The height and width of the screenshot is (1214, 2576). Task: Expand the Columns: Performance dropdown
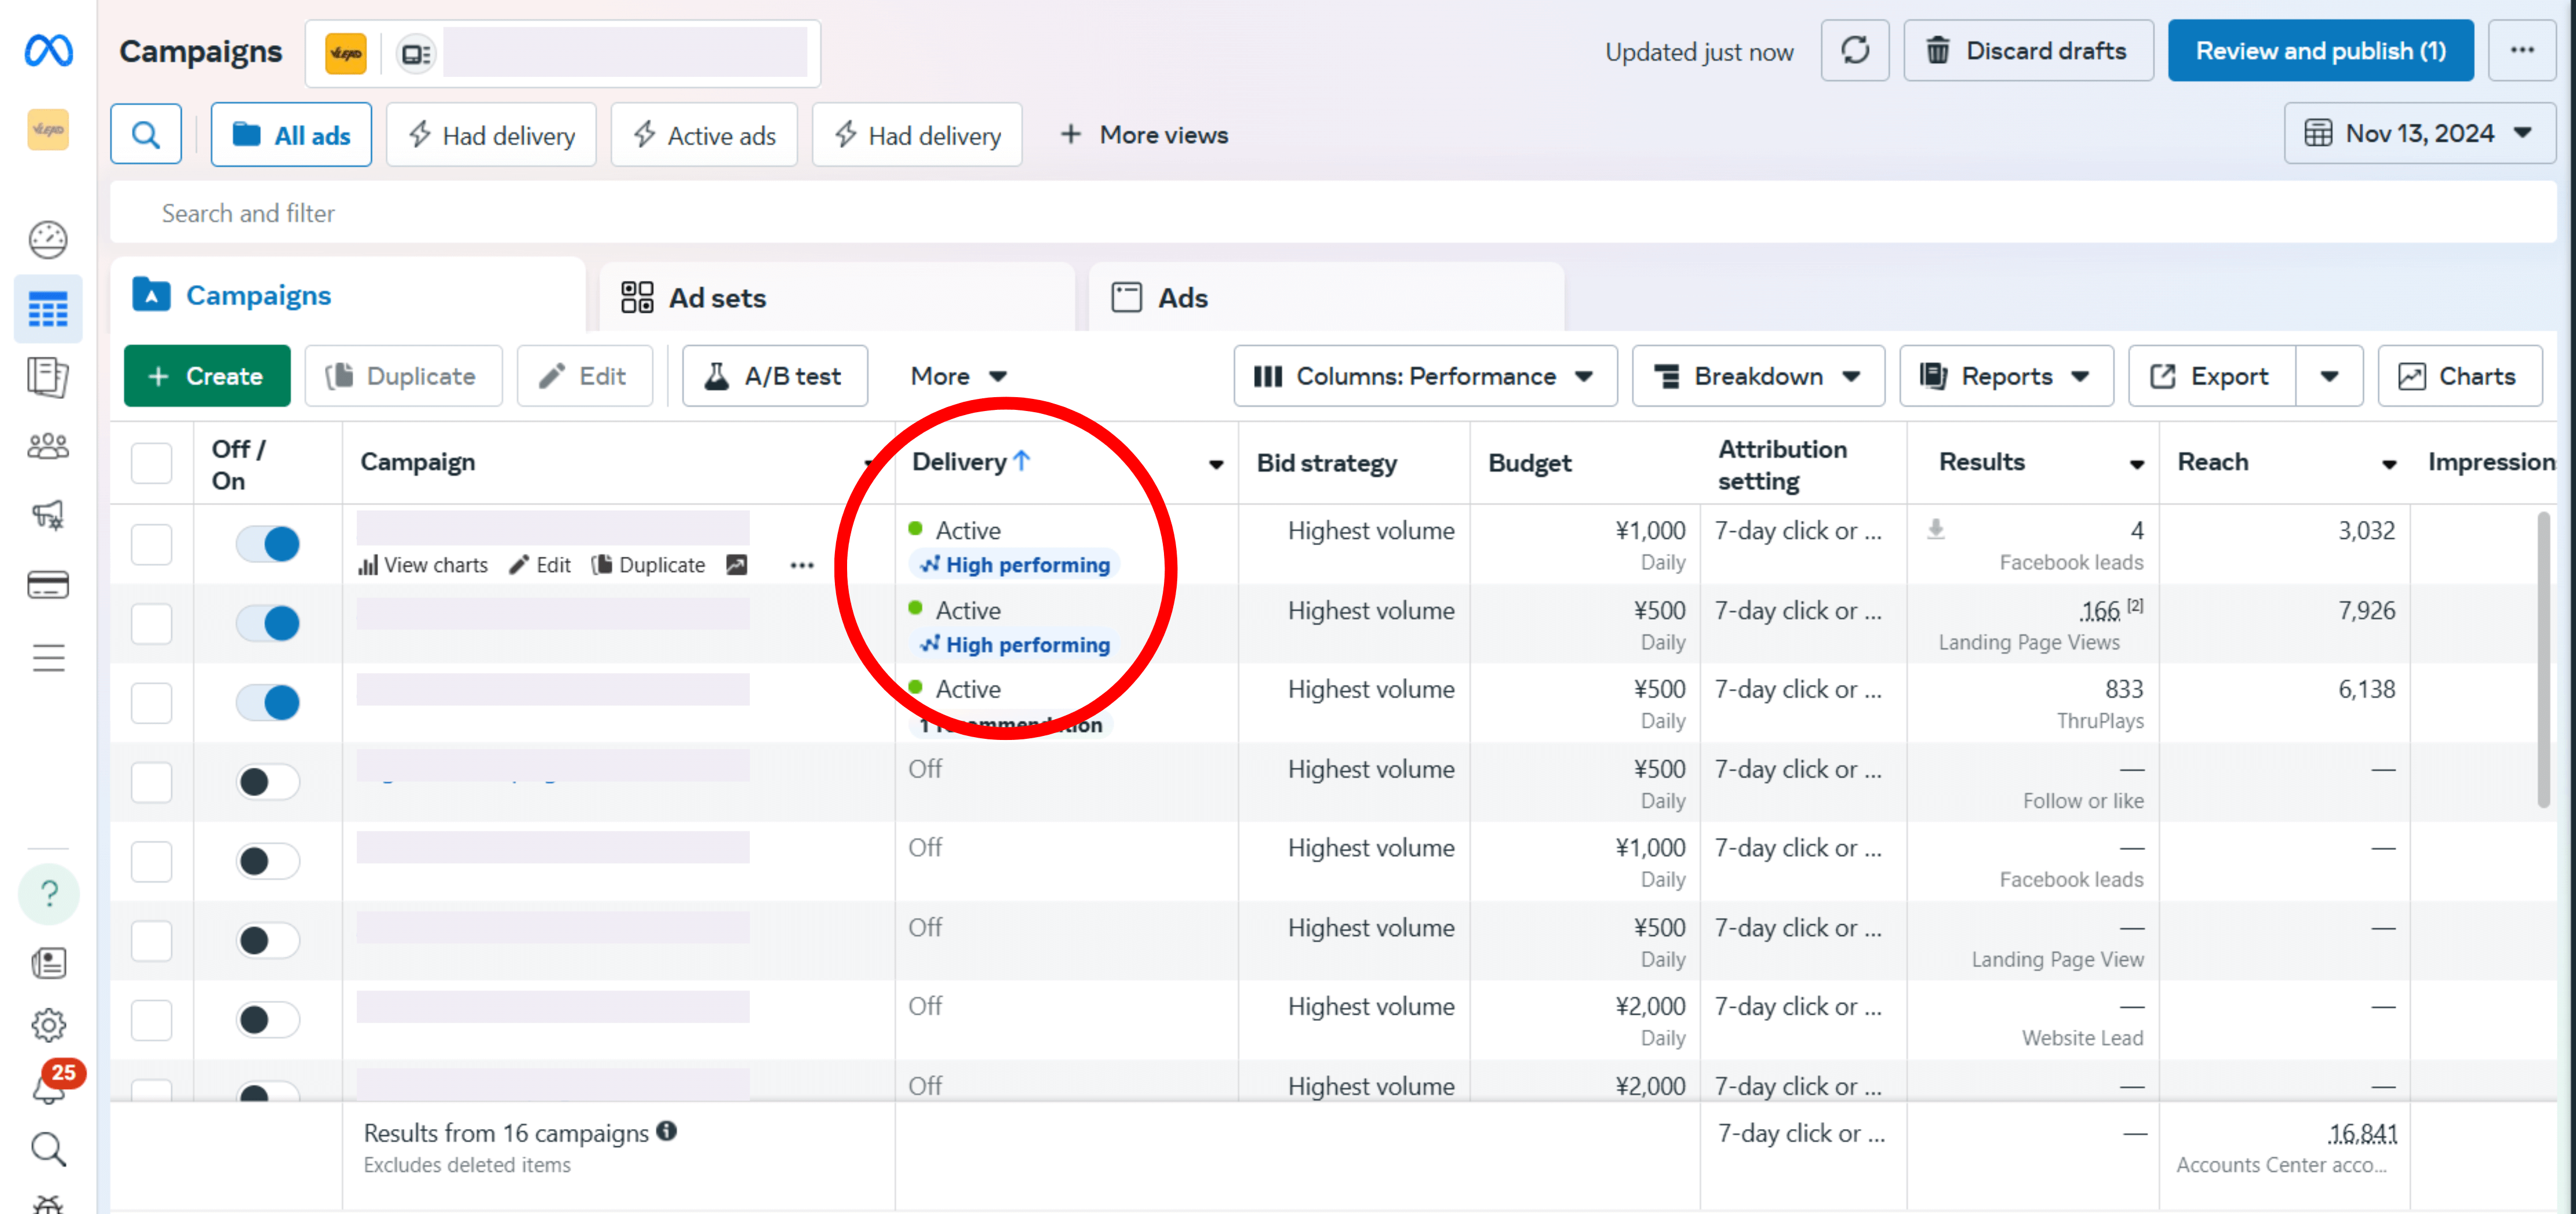[1424, 376]
